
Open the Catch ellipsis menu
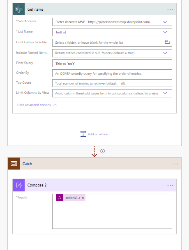coord(175,164)
